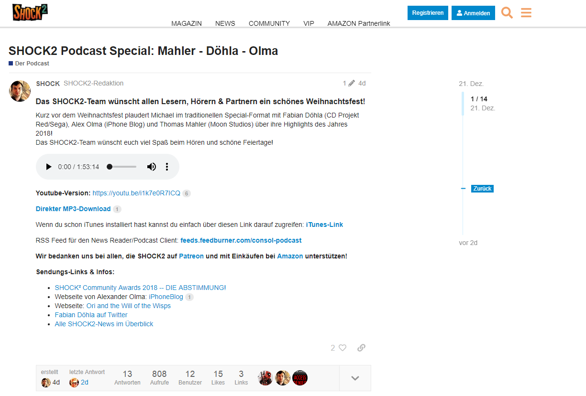Screen dimensions: 586x396
Task: Click the post date 4d
Action: tap(362, 83)
